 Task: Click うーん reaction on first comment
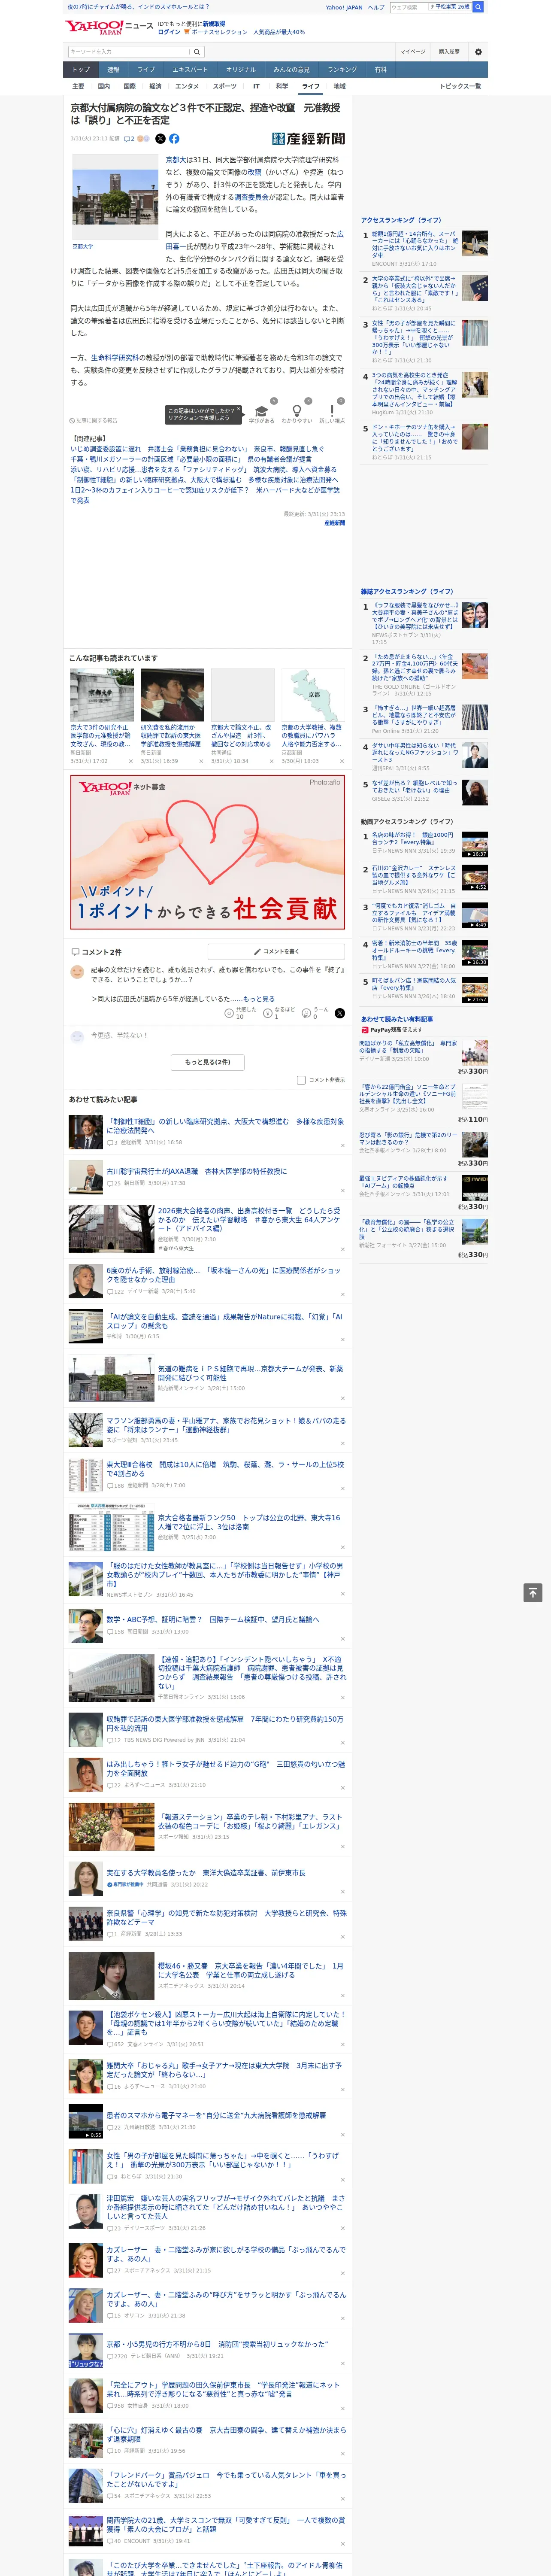tap(307, 1013)
